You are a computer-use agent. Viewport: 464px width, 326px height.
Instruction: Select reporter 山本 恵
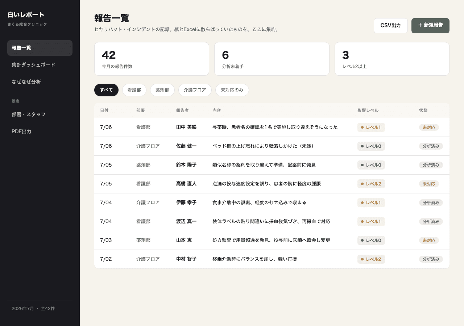click(x=184, y=240)
